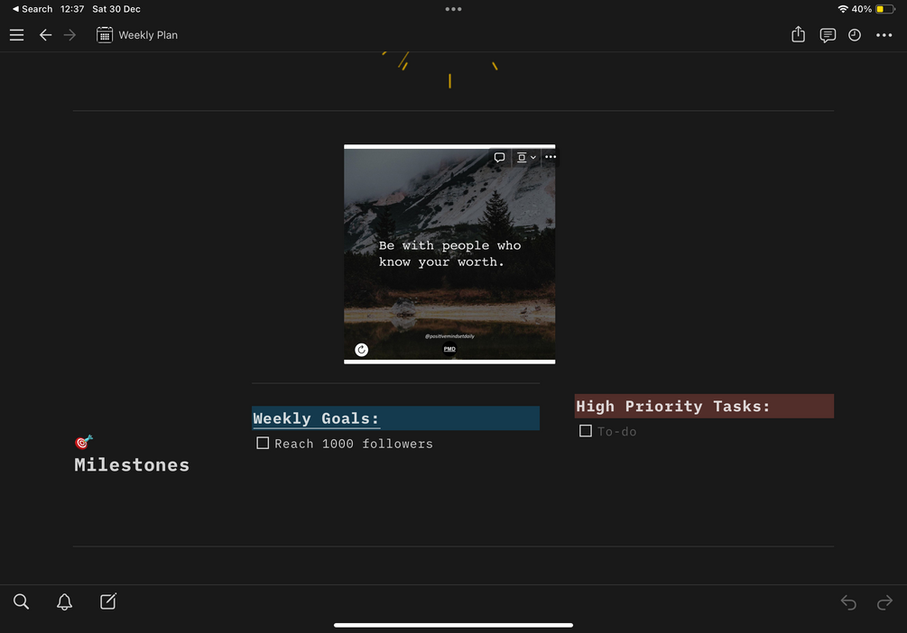Go forward with the right arrow

69,35
